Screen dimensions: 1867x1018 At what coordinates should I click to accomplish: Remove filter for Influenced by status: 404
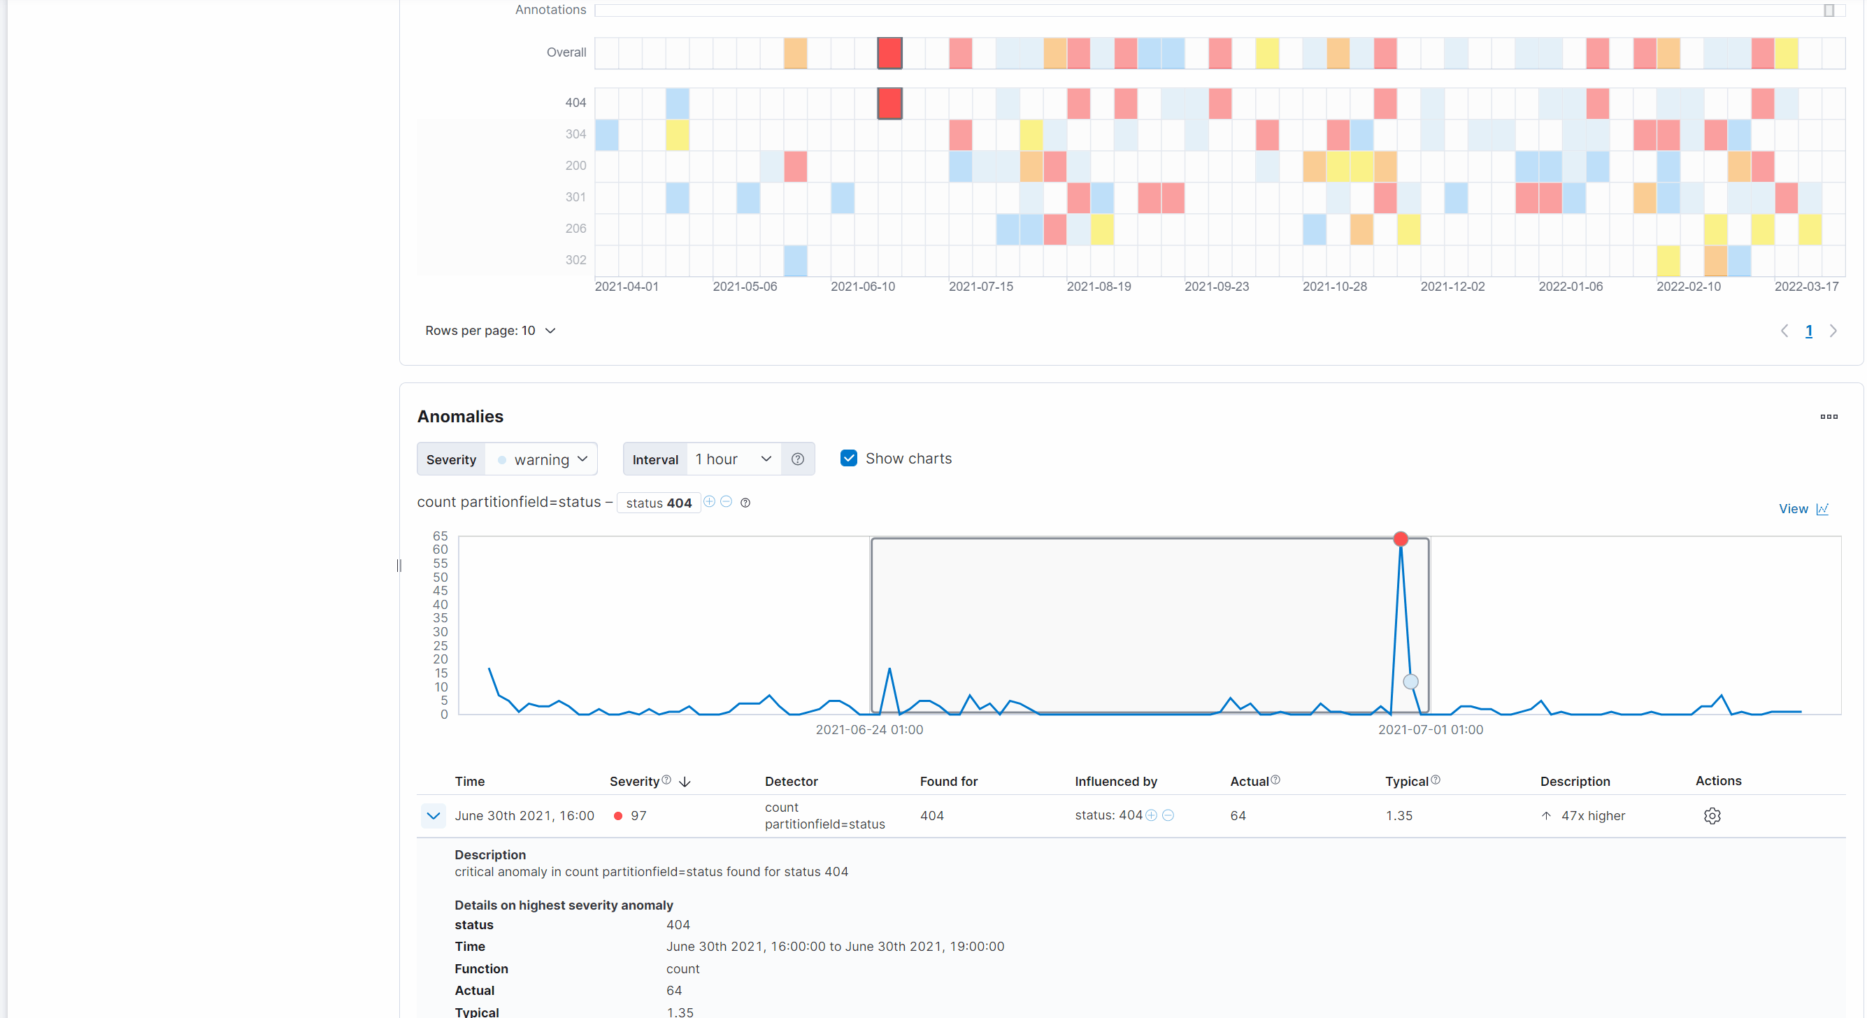tap(1168, 815)
